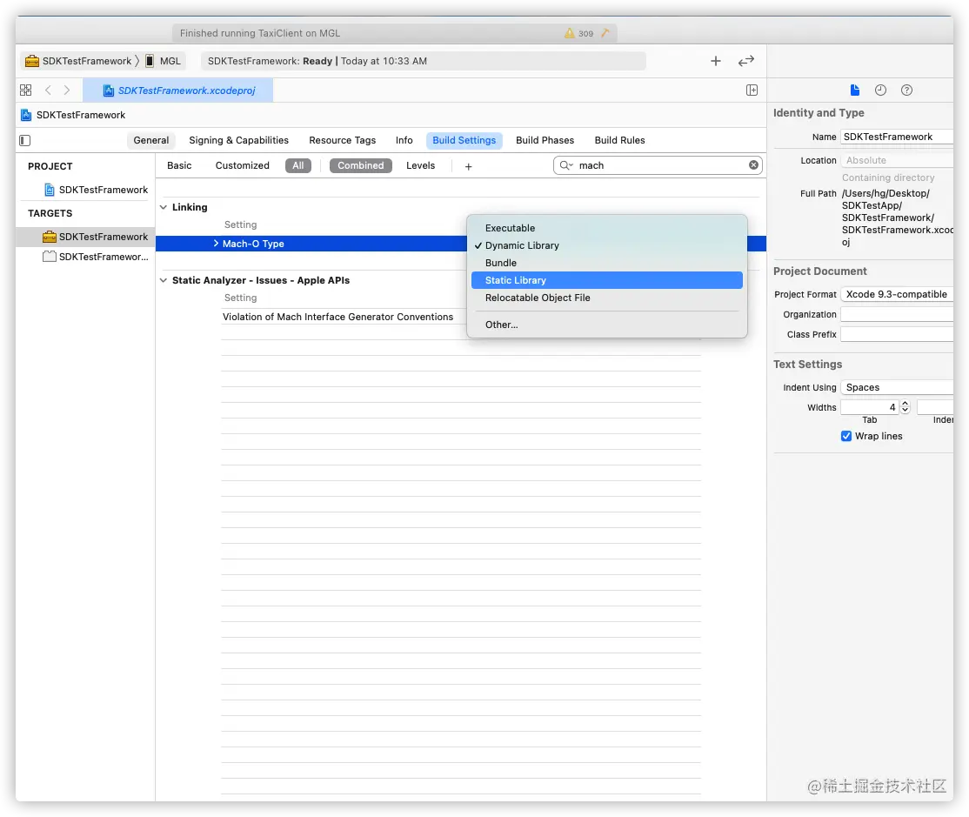The height and width of the screenshot is (817, 969).
Task: Choose Static Library from the menu
Action: [x=606, y=280]
